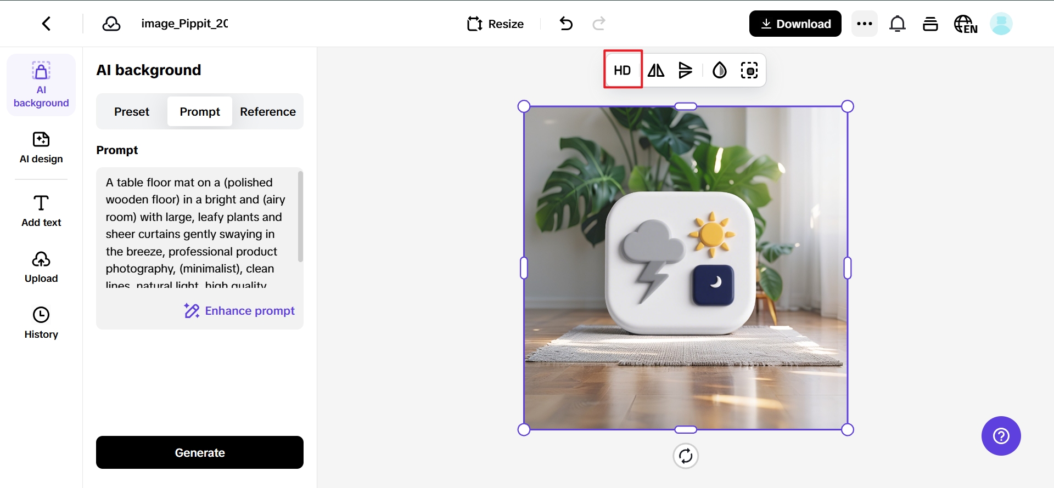Switch to the Reference tab
The image size is (1054, 488).
click(x=268, y=112)
